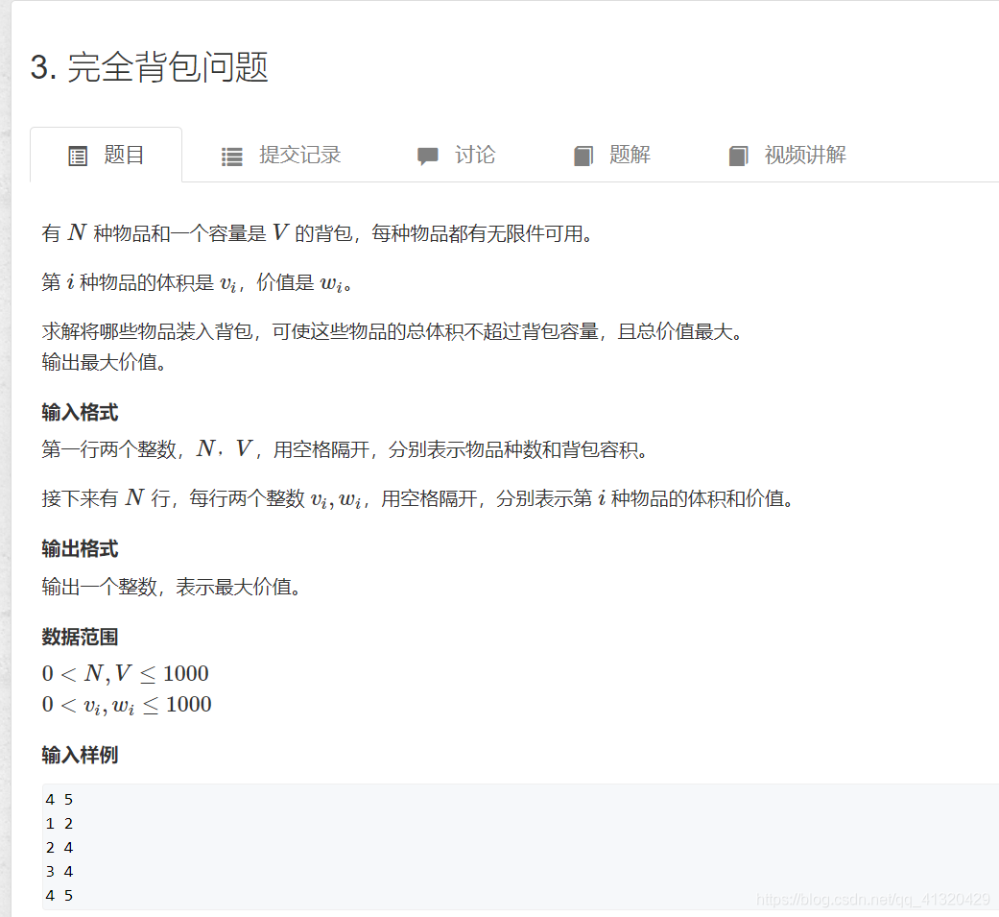
Task: Click the sentence starting 第一行两个整数
Action: click(x=345, y=449)
